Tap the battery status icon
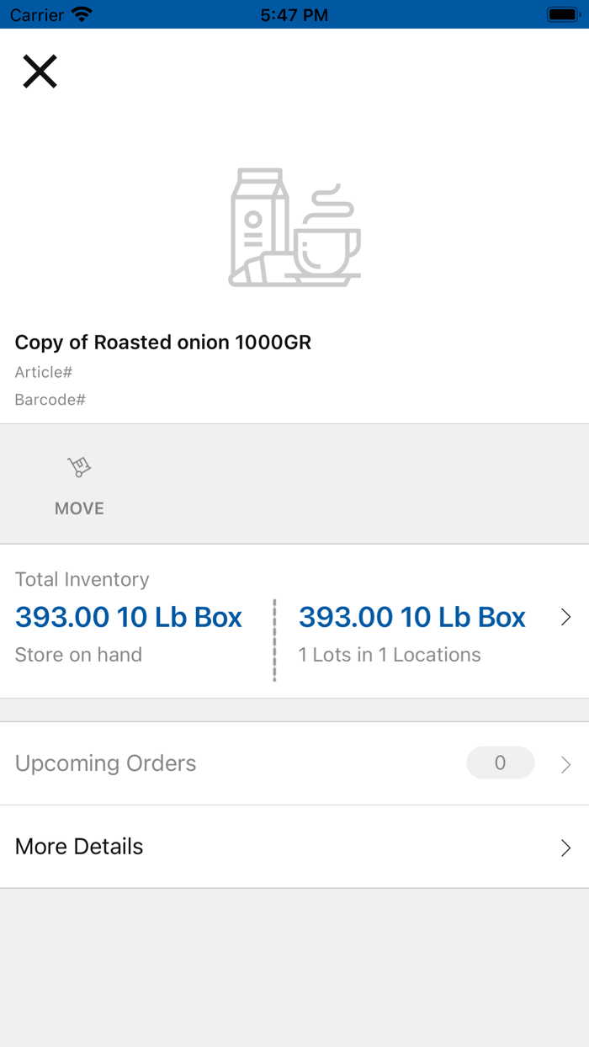589x1047 pixels. [561, 14]
